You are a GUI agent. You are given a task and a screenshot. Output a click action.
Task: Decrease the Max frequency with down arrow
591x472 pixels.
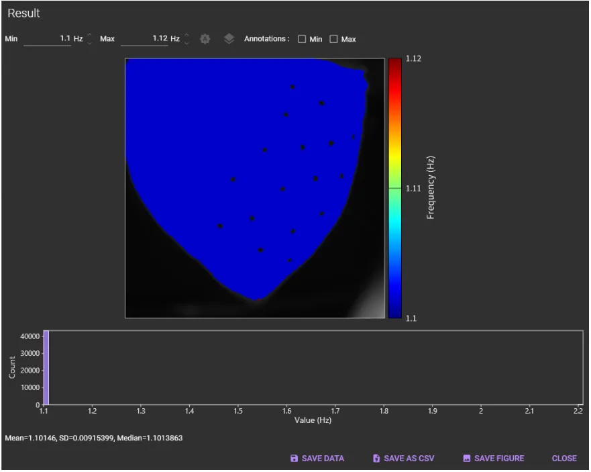[186, 42]
